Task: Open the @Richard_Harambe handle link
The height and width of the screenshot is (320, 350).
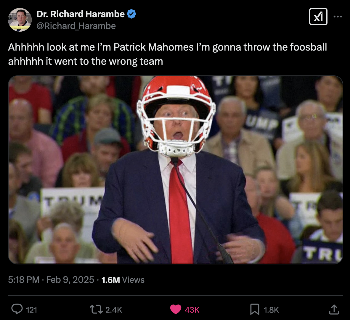Action: click(x=76, y=26)
